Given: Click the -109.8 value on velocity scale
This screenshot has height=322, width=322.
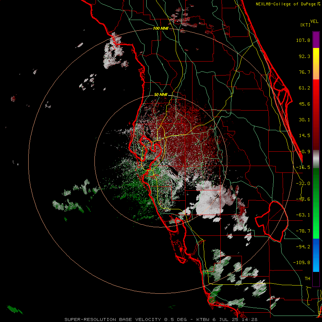Looking at the screenshot, I should point(302,263).
